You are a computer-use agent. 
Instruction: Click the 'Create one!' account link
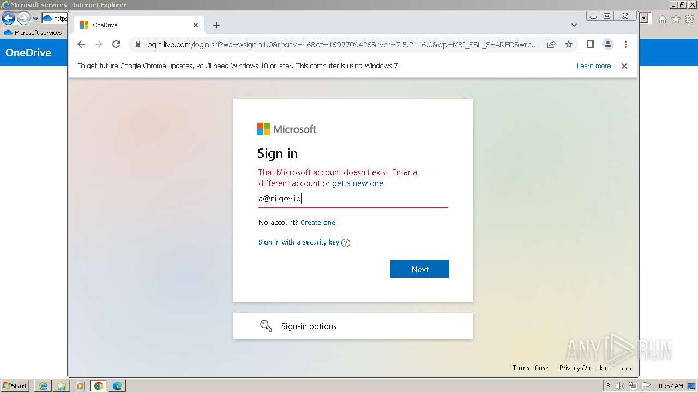tap(318, 222)
